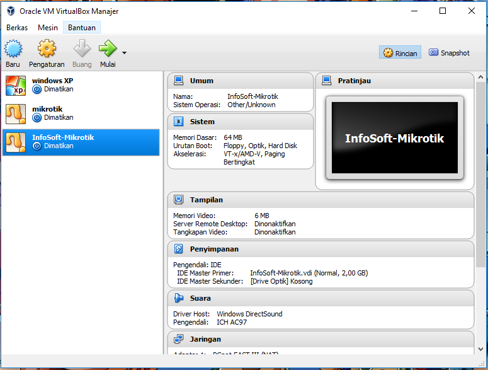This screenshot has width=488, height=370.
Task: Click the InfoSoft-Mikrotik machine OS icon
Action: point(16,142)
